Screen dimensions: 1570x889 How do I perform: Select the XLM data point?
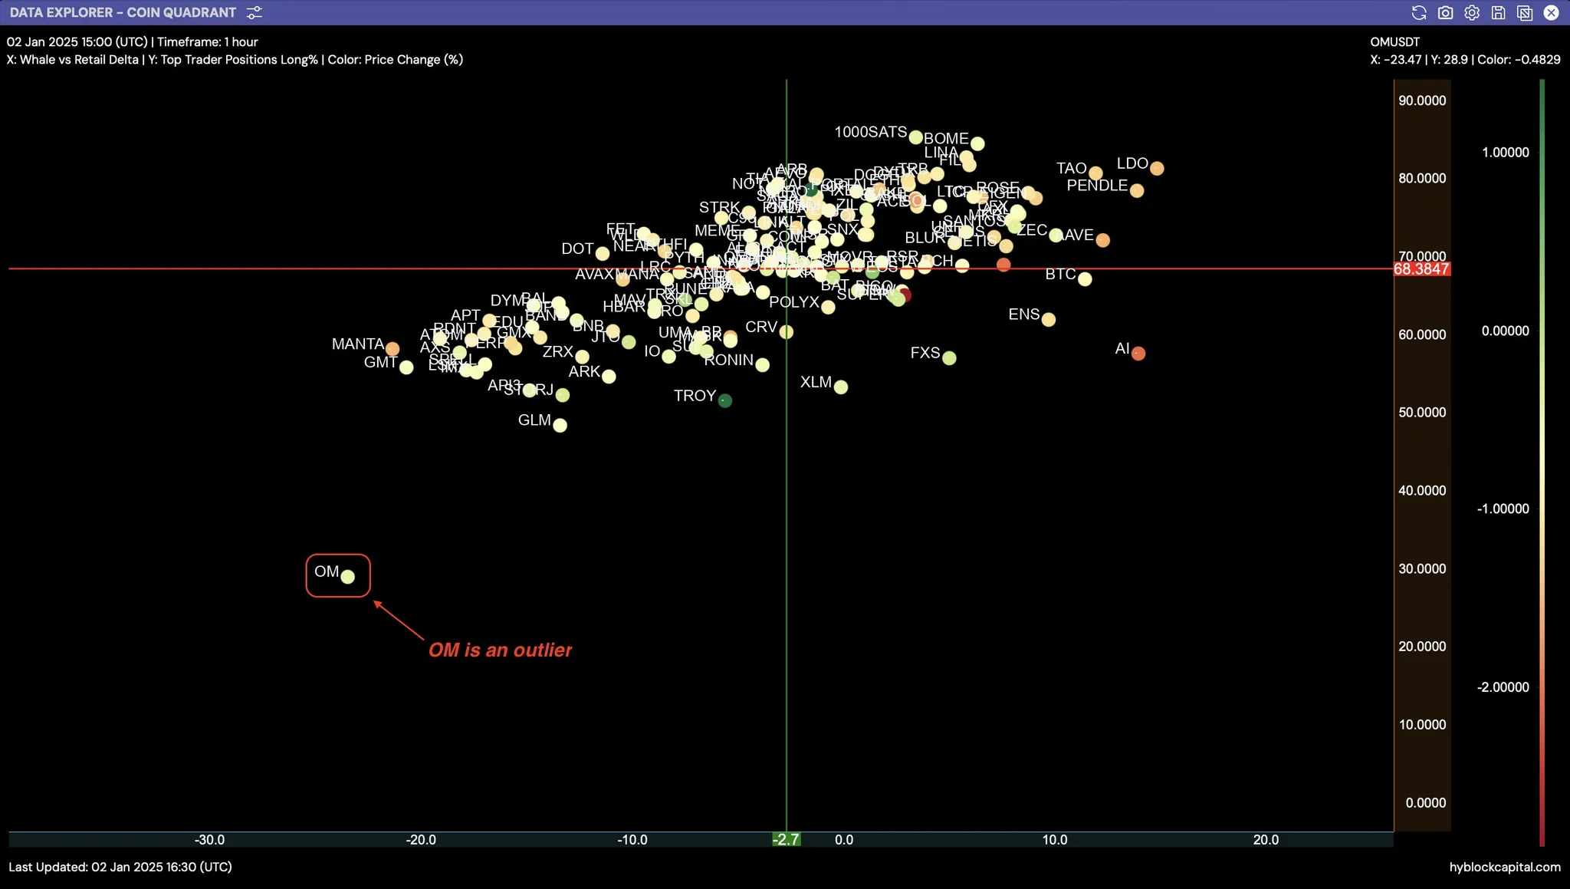coord(841,387)
